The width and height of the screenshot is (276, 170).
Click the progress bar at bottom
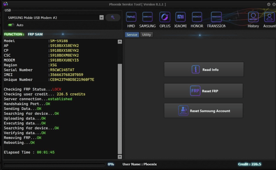[54, 164]
